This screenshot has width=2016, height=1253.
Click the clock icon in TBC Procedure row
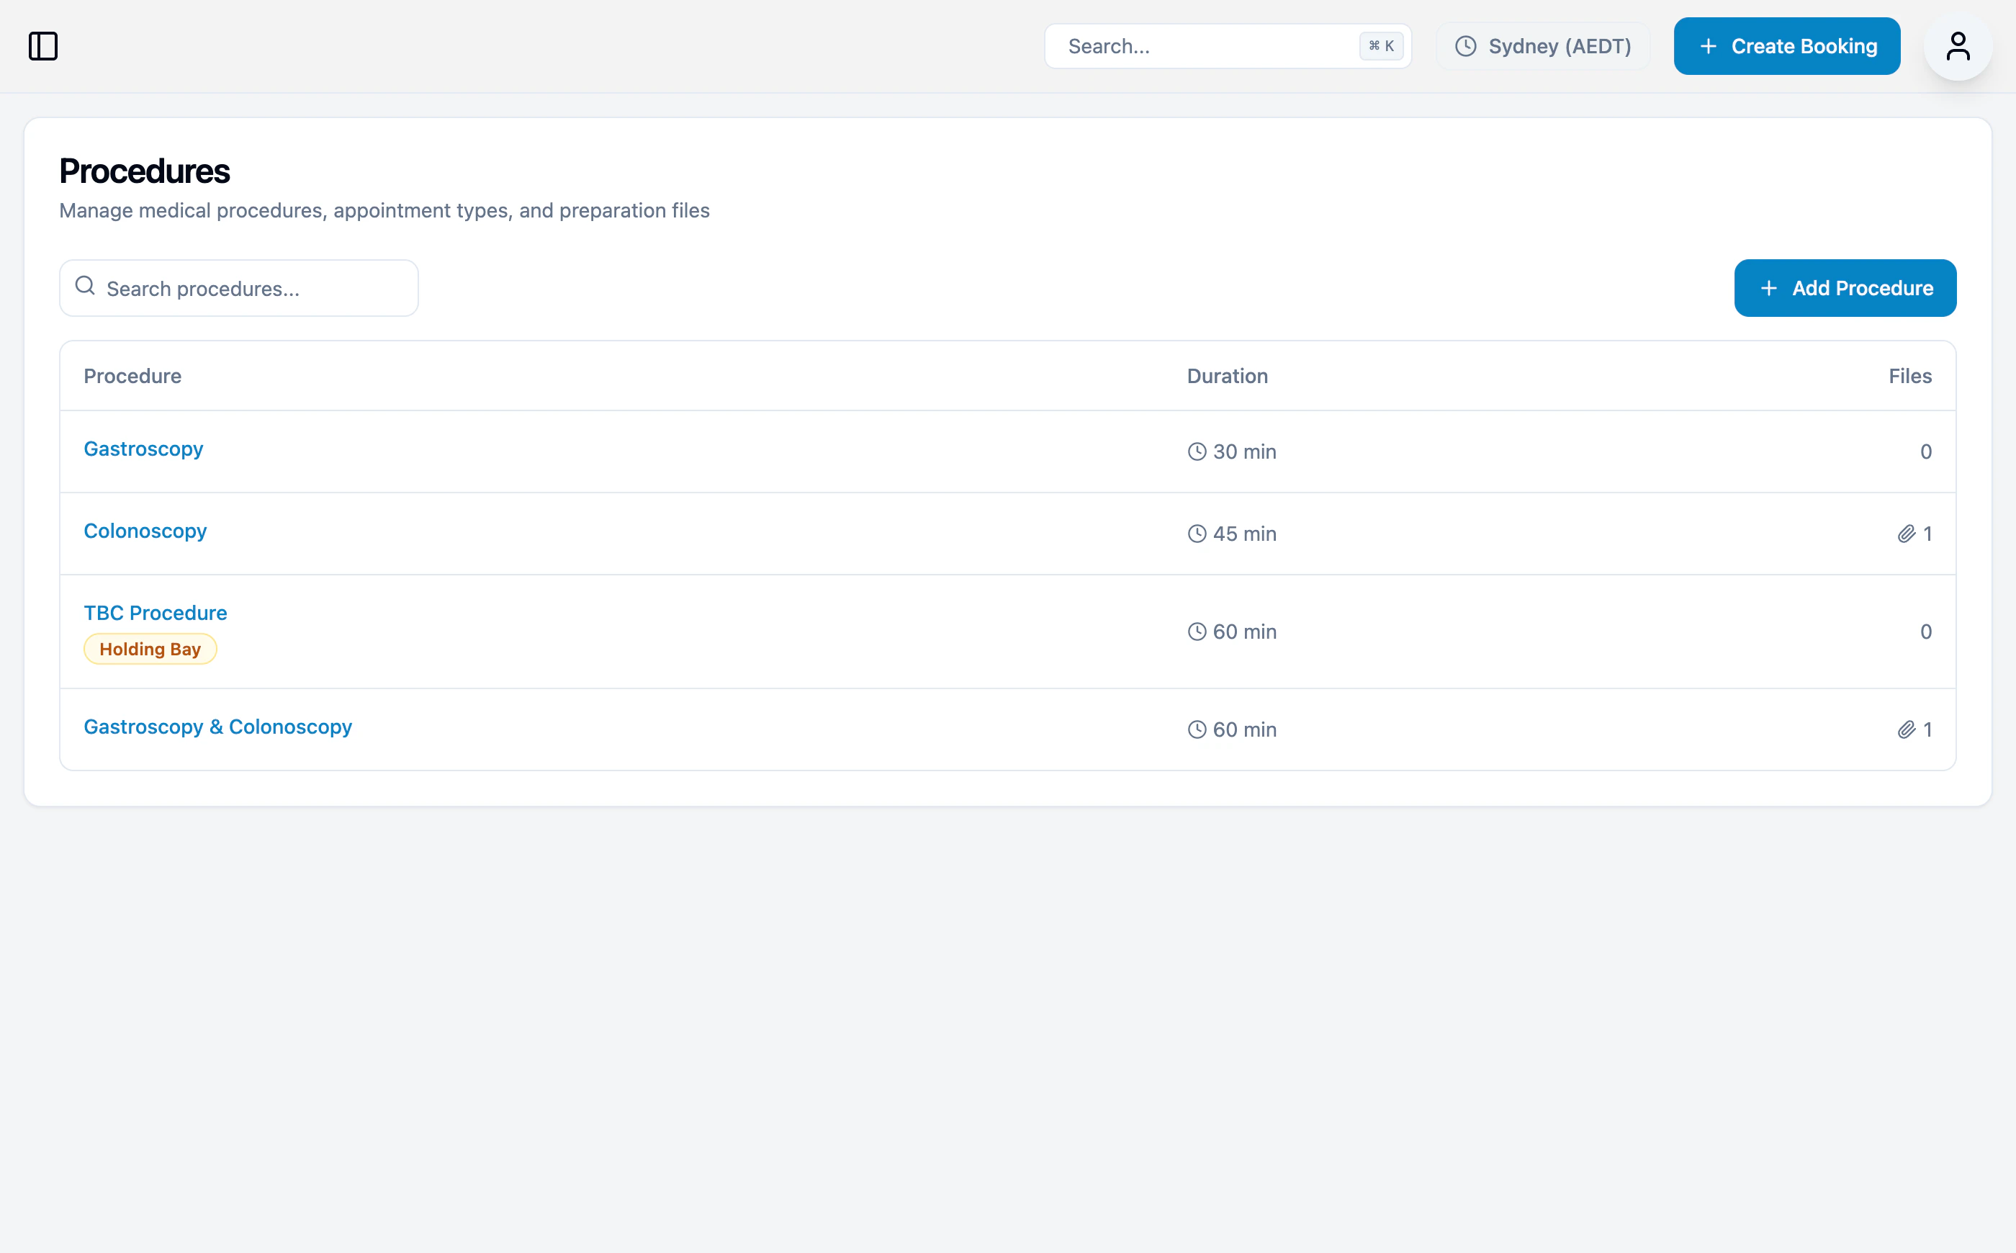click(1197, 632)
